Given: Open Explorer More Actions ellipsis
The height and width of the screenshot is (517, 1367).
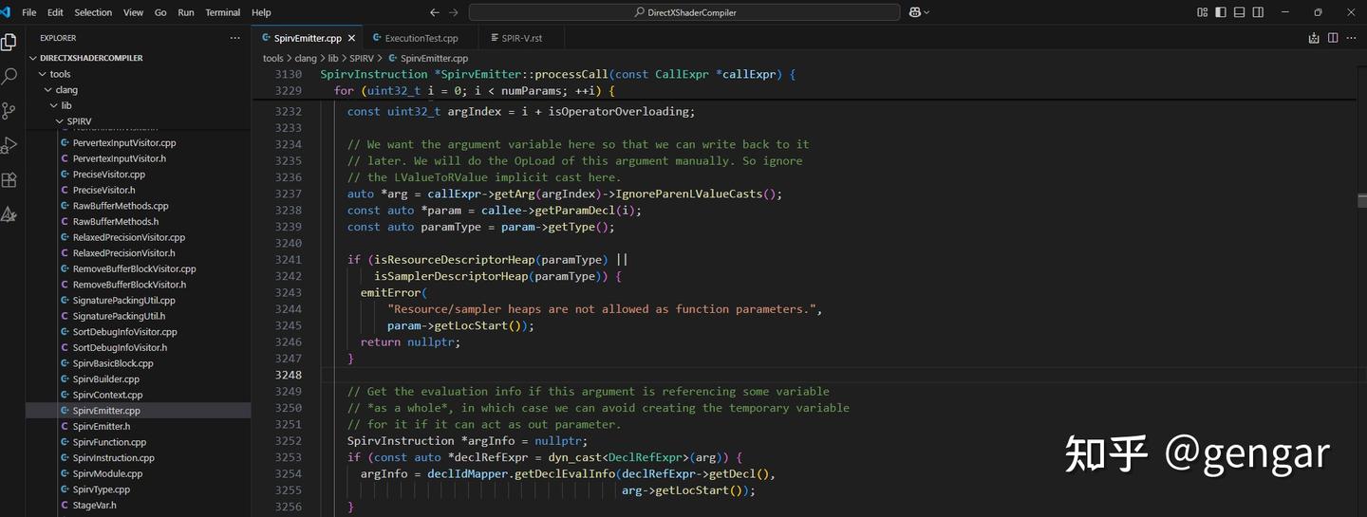Looking at the screenshot, I should pos(235,38).
